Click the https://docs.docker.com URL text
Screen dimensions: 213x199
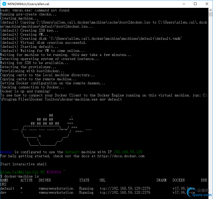pyautogui.click(x=121, y=156)
